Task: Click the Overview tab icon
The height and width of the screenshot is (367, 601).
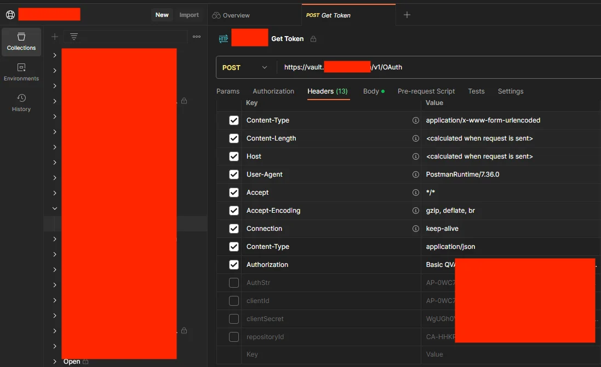Action: [x=216, y=15]
